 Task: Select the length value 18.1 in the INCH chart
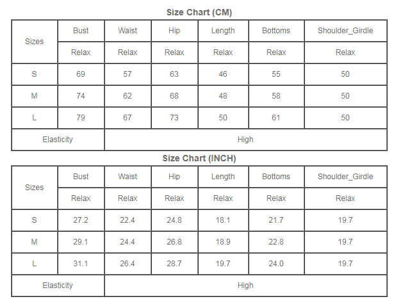point(223,220)
